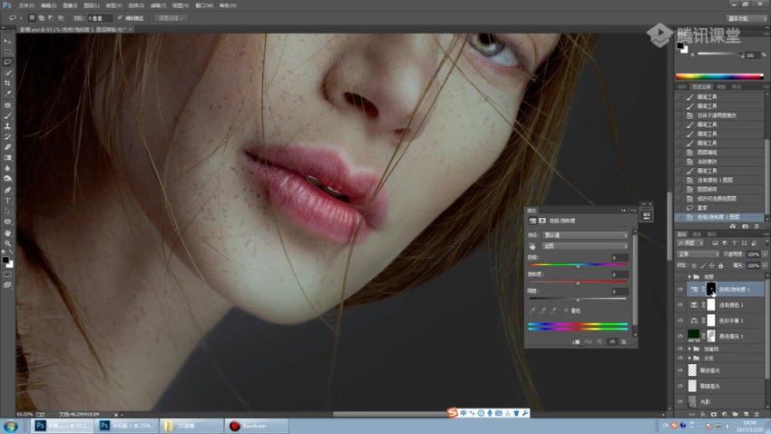The image size is (771, 434).
Task: Open the Windows Start menu
Action: 10,426
